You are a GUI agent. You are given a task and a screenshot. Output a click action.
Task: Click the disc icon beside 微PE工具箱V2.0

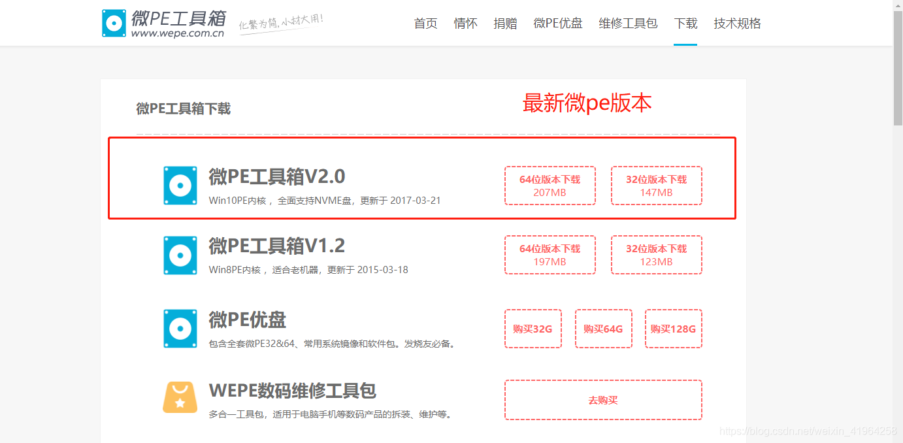point(180,186)
